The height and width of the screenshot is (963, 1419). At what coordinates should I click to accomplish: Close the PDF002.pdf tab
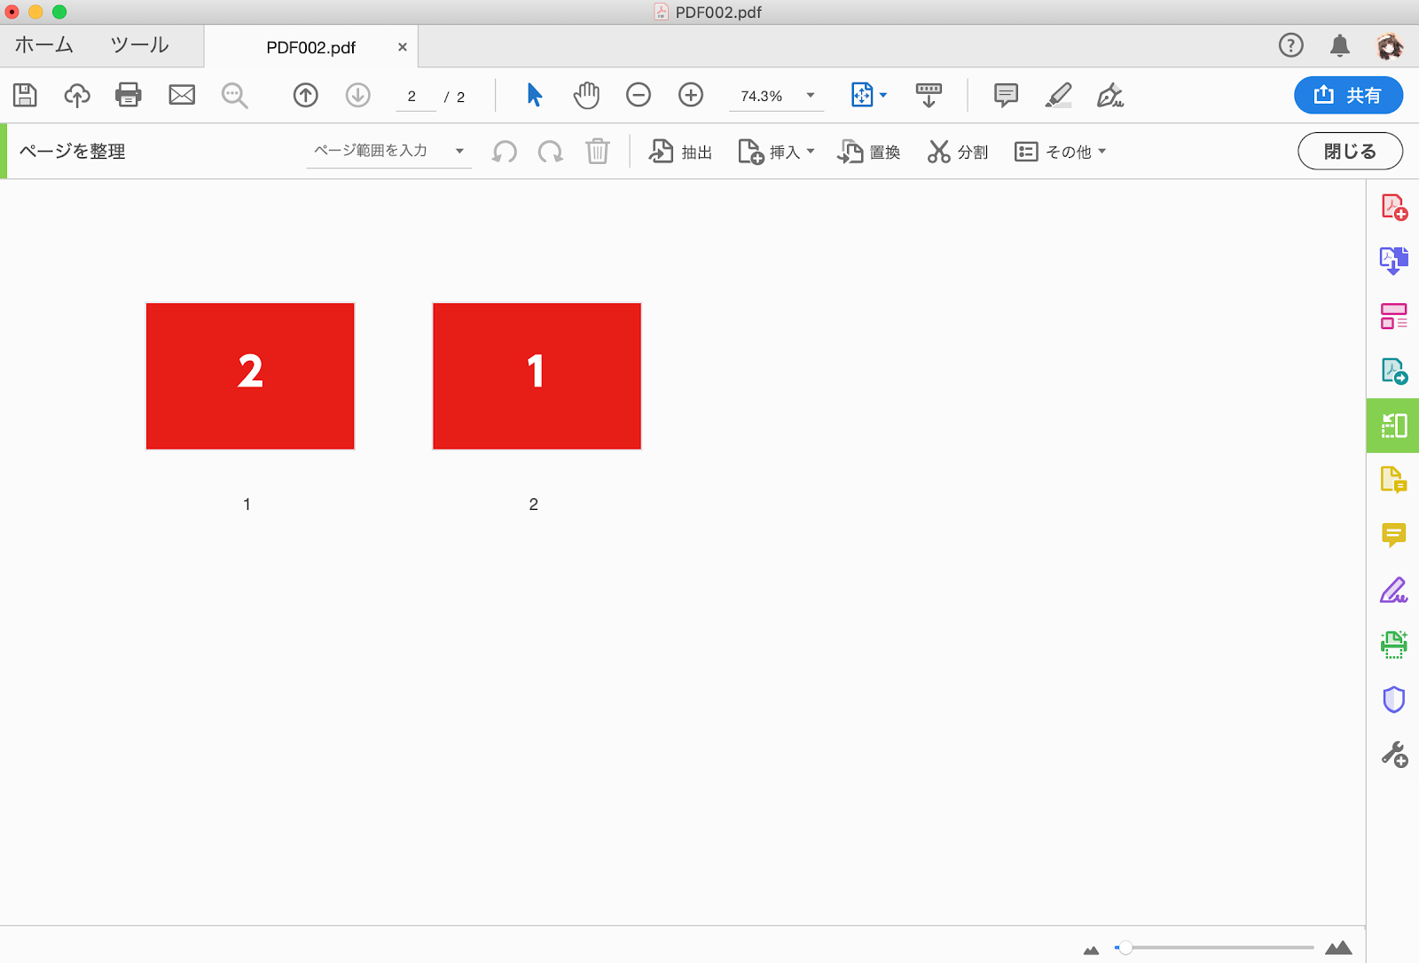click(403, 47)
